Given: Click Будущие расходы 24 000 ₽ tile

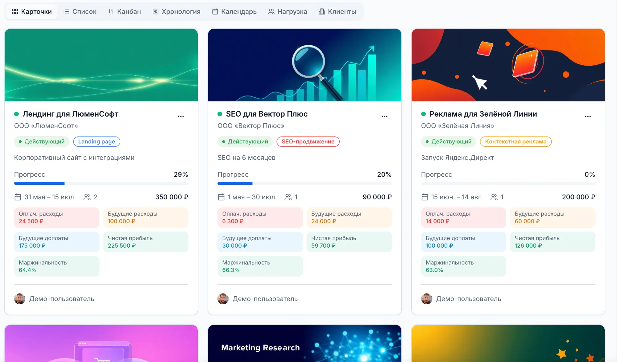Looking at the screenshot, I should click(x=349, y=218).
